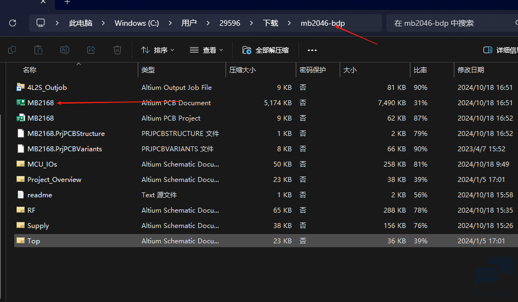
Task: Click the file name MB2168.PrjPCBStructure
Action: tap(66, 134)
